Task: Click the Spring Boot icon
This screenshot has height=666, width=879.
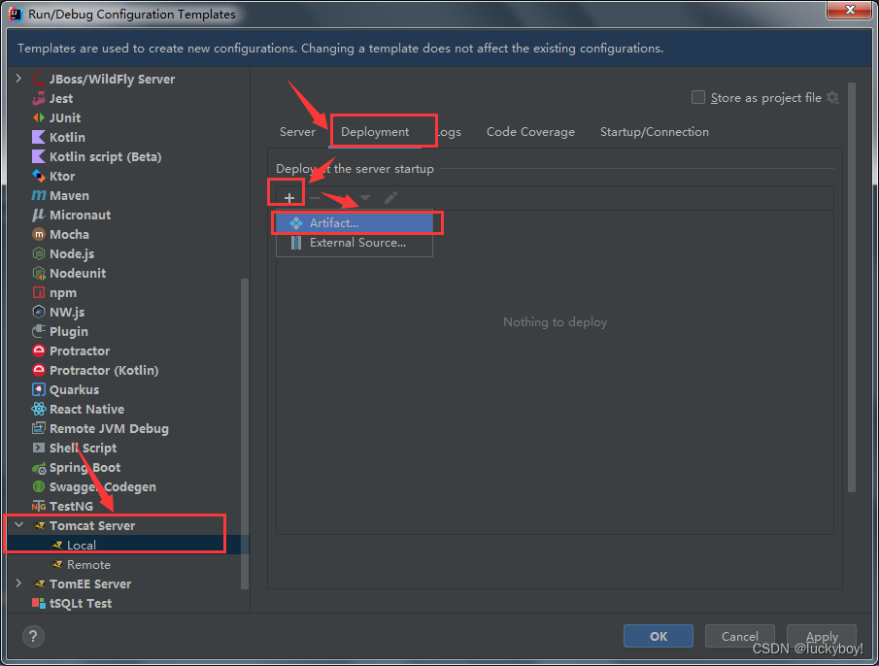Action: pyautogui.click(x=39, y=468)
